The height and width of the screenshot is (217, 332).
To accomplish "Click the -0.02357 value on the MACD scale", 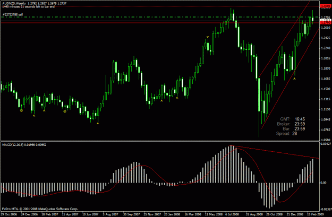I will [x=326, y=209].
